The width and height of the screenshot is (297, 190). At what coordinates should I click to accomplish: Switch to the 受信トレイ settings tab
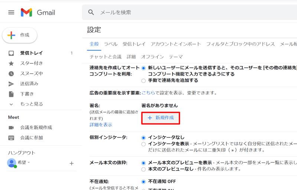click(134, 44)
